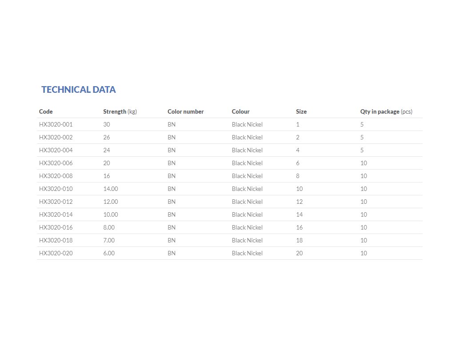Click the TECHNICAL DATA heading
This screenshot has height=341, width=455.
pos(78,89)
